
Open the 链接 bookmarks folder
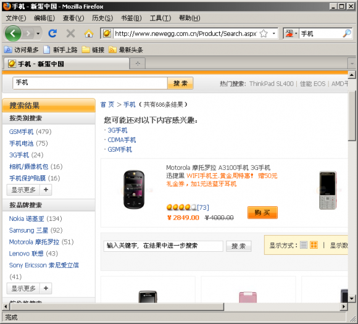pyautogui.click(x=93, y=49)
